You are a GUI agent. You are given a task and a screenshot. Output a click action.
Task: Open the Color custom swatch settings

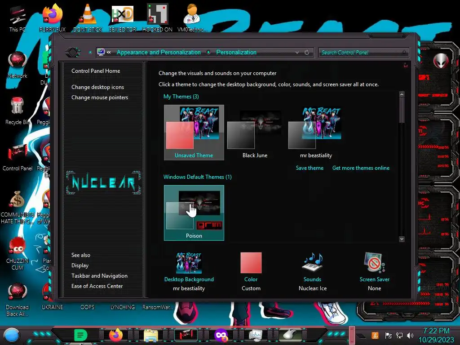point(251,272)
